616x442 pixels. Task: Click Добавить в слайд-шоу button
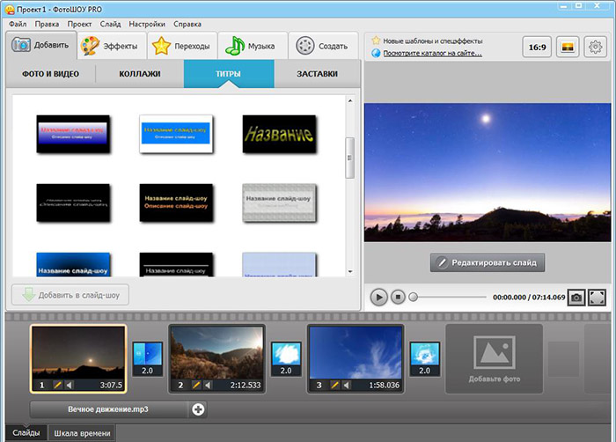pyautogui.click(x=70, y=295)
